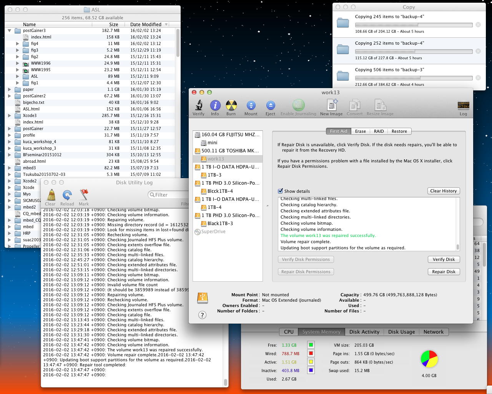Screen dimensions: 492x394
Task: Expand the fig4 folder disclosure triangle
Action: click(x=18, y=43)
